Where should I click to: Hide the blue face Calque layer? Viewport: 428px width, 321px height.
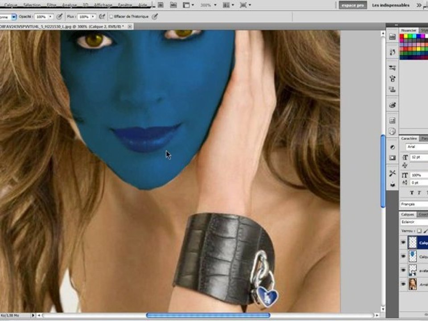[403, 256]
